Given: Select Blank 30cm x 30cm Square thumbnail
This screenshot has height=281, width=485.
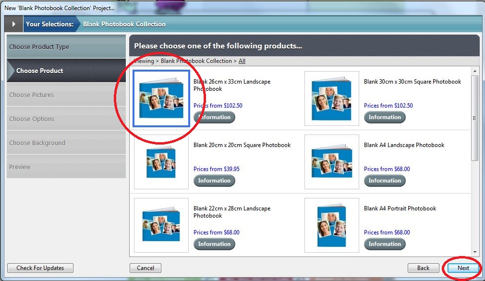Looking at the screenshot, I should (332, 98).
